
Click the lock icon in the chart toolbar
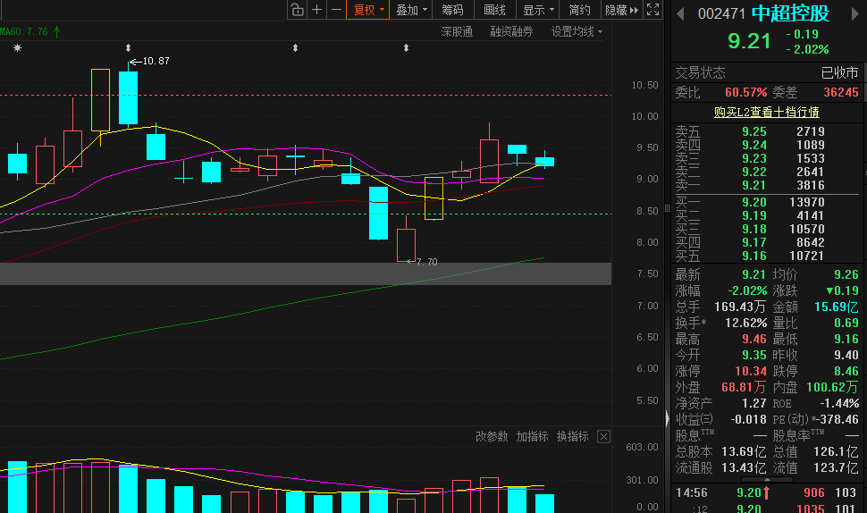pyautogui.click(x=297, y=10)
